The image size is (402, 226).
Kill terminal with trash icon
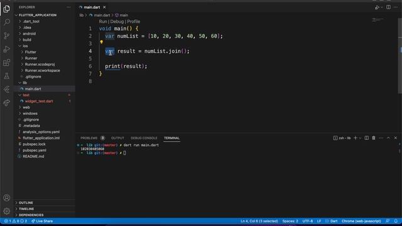374,138
